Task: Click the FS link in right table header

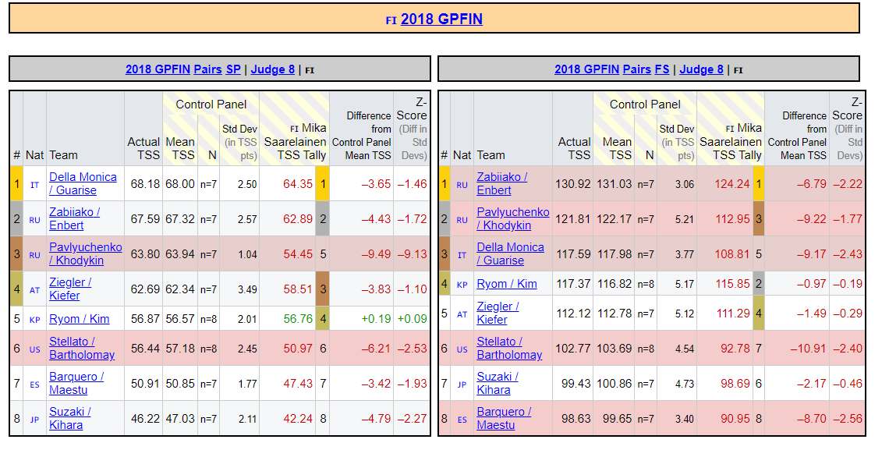Action: click(x=661, y=69)
